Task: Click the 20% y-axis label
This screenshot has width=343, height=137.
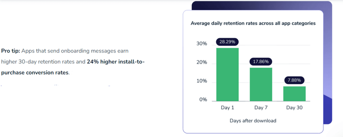Action: [202, 62]
